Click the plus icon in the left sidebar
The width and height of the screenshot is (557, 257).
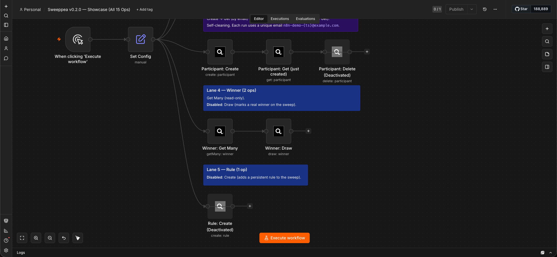coord(6,6)
